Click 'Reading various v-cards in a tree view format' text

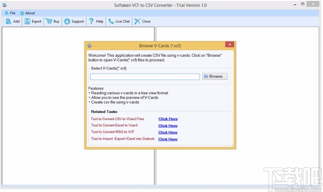(130, 93)
